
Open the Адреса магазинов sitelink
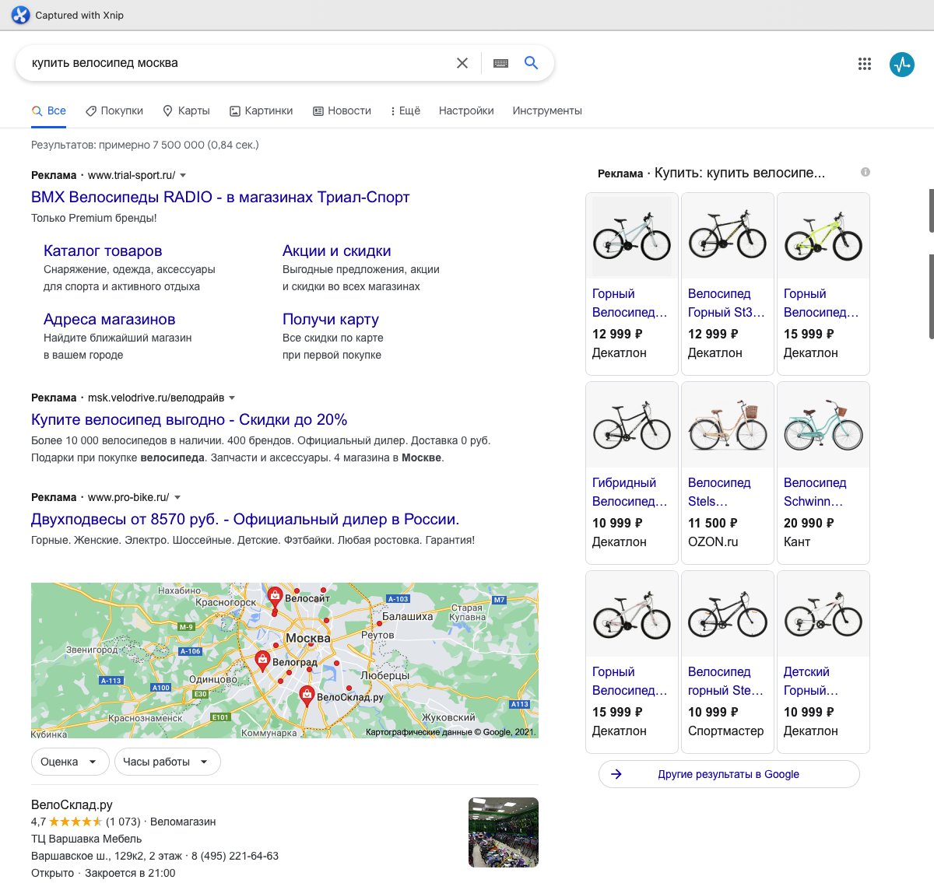(x=109, y=319)
